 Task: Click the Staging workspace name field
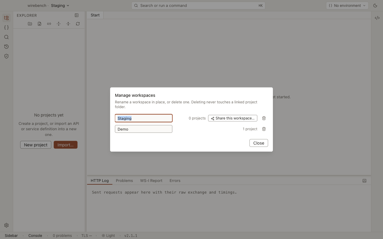[x=144, y=118]
